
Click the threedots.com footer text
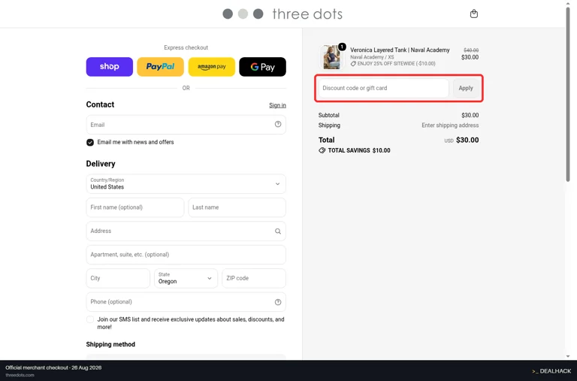click(20, 375)
